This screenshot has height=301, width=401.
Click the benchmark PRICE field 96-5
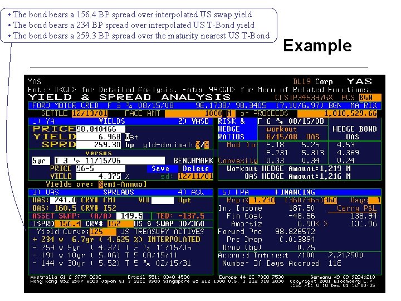[100, 169]
